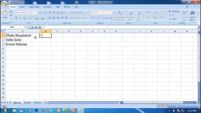The width and height of the screenshot is (201, 113).
Task: Click the Increase Font Size icon
Action: point(40,13)
